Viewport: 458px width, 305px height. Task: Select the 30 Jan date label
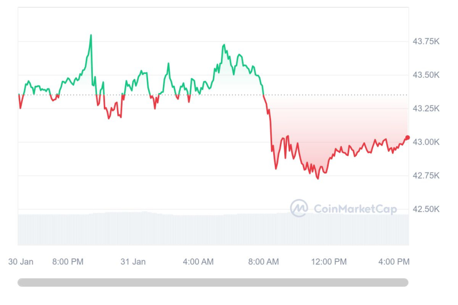[21, 261]
